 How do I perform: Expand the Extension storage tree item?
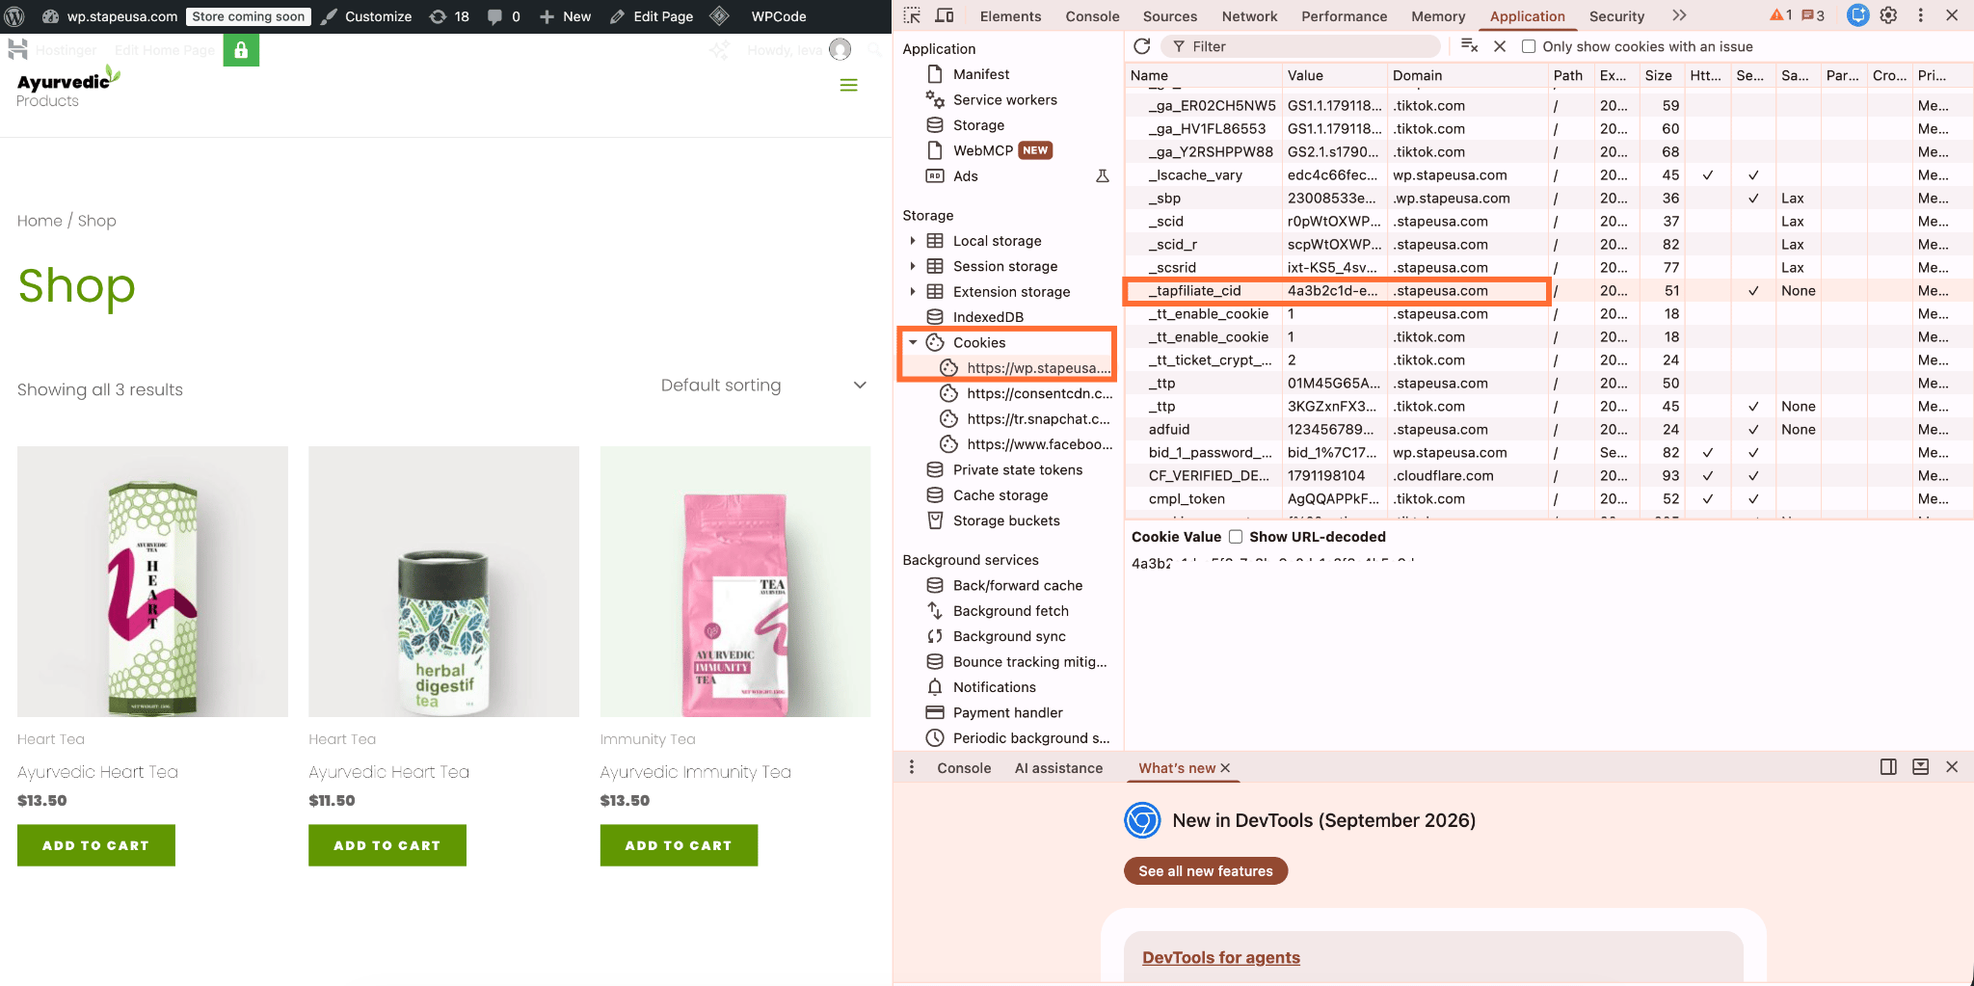click(913, 292)
